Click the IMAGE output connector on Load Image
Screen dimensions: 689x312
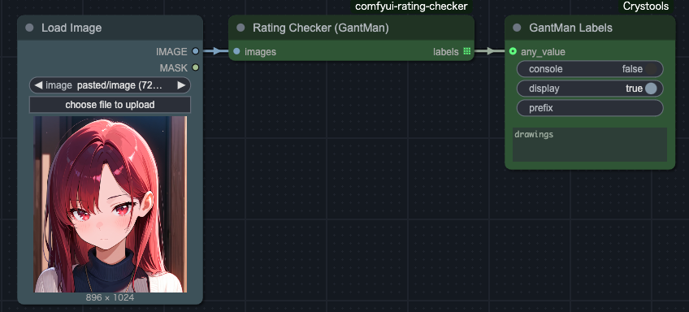(195, 51)
